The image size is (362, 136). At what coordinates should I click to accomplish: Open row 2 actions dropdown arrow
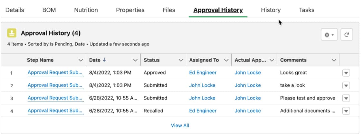pyautogui.click(x=346, y=85)
